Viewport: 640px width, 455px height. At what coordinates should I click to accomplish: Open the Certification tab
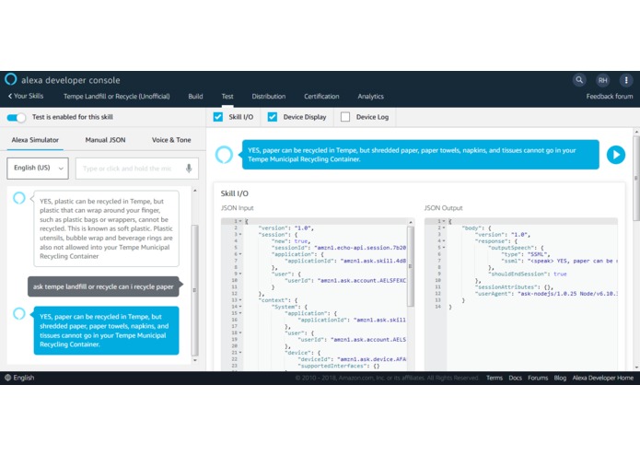[321, 97]
